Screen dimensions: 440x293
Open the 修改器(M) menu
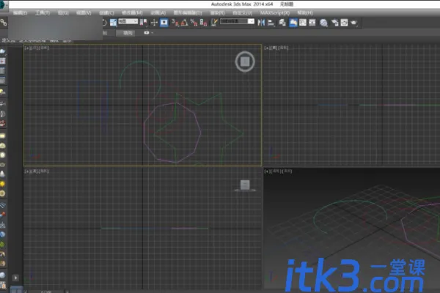click(x=132, y=13)
